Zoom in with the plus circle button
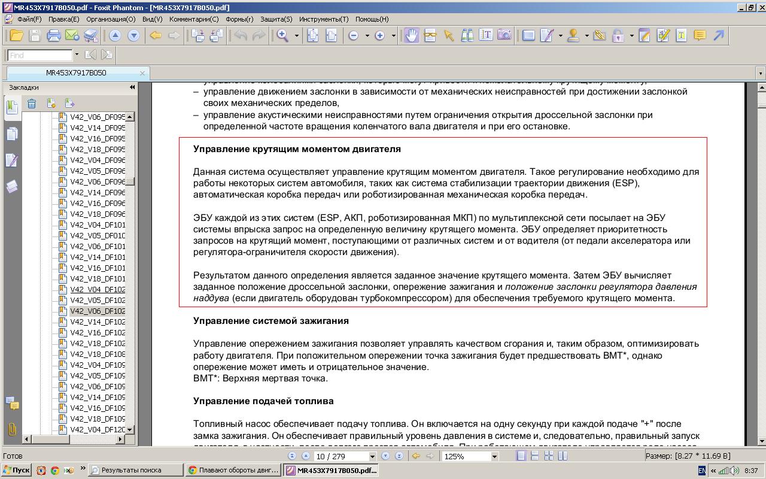Image resolution: width=766 pixels, height=479 pixels. pyautogui.click(x=379, y=36)
